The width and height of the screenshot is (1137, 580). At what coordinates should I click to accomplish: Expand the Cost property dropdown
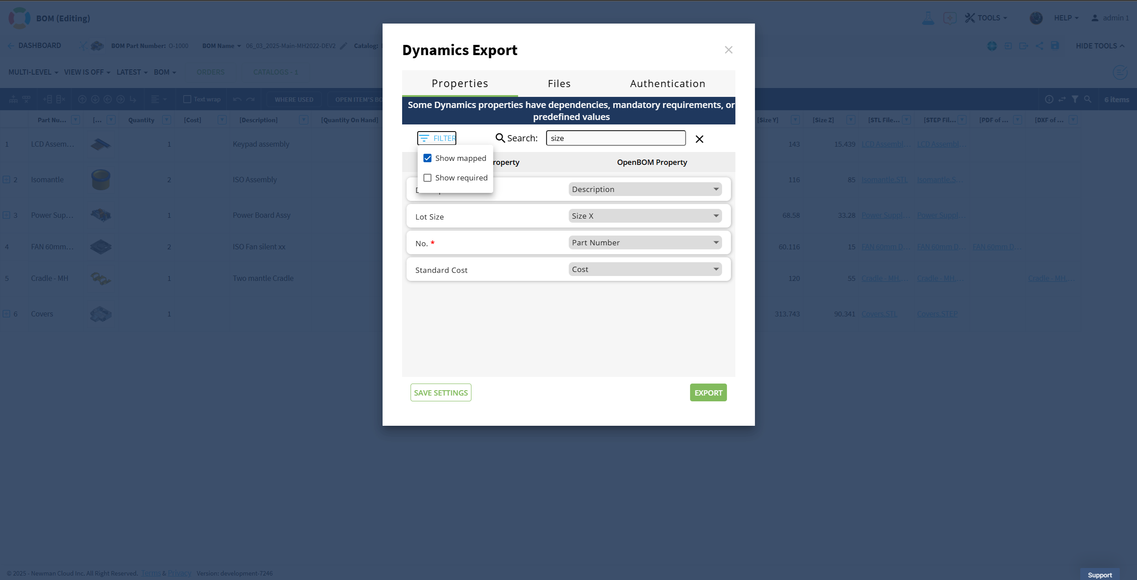coord(645,269)
